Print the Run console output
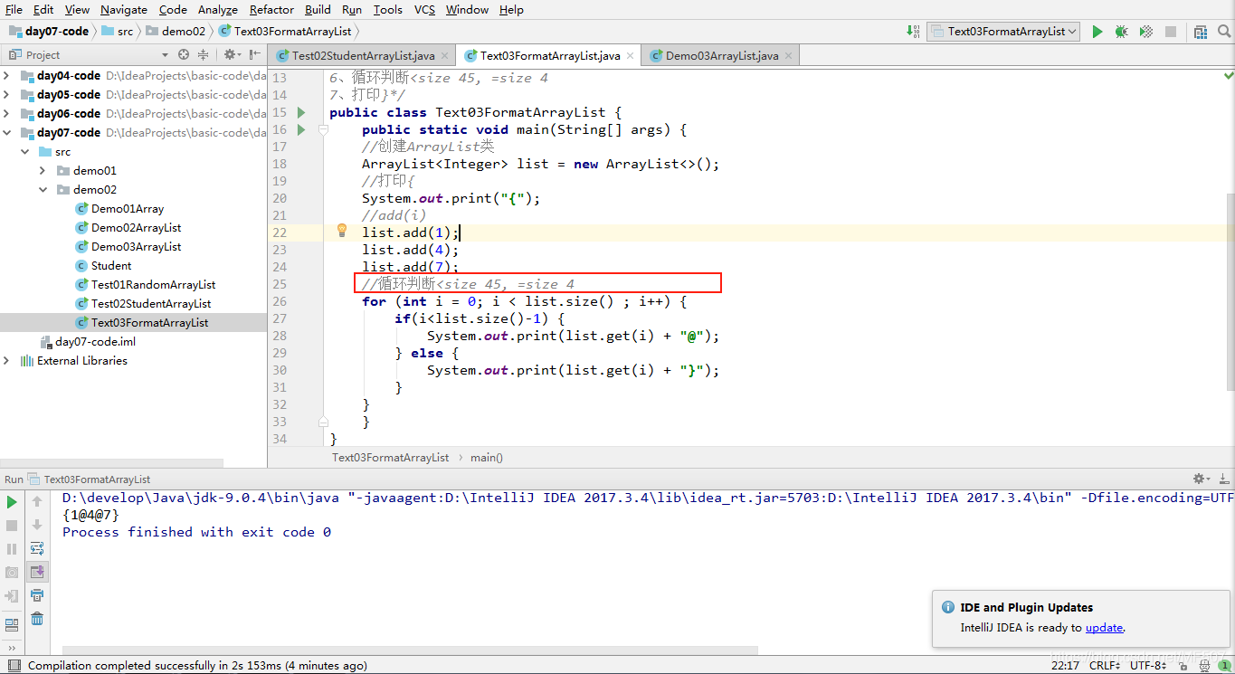This screenshot has height=674, width=1235. tap(37, 595)
